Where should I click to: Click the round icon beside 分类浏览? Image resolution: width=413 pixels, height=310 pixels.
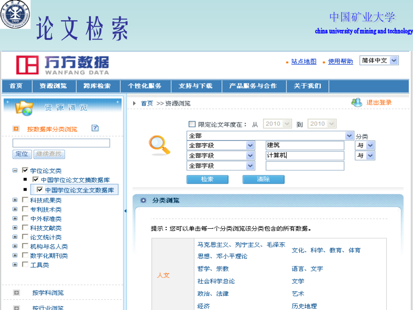(x=143, y=200)
